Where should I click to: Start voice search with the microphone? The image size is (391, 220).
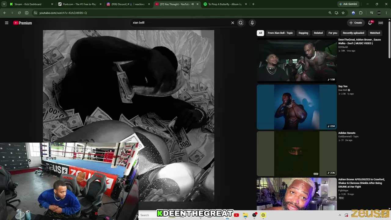(252, 23)
